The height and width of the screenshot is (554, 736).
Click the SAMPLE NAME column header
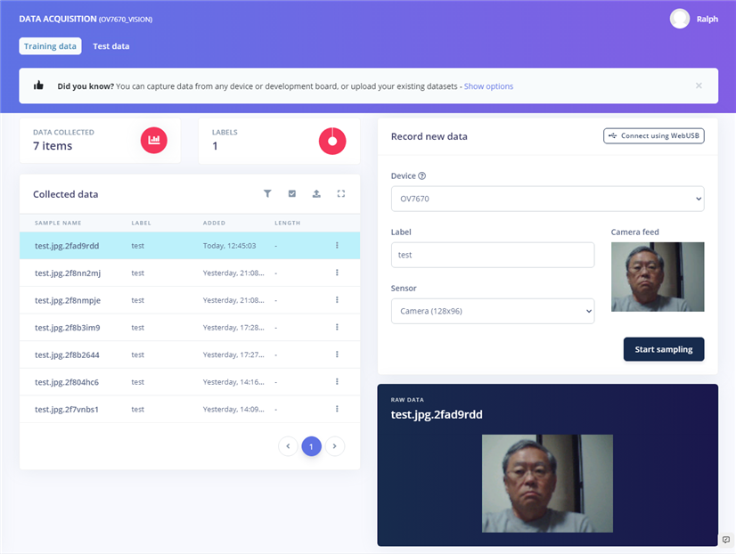click(x=58, y=223)
